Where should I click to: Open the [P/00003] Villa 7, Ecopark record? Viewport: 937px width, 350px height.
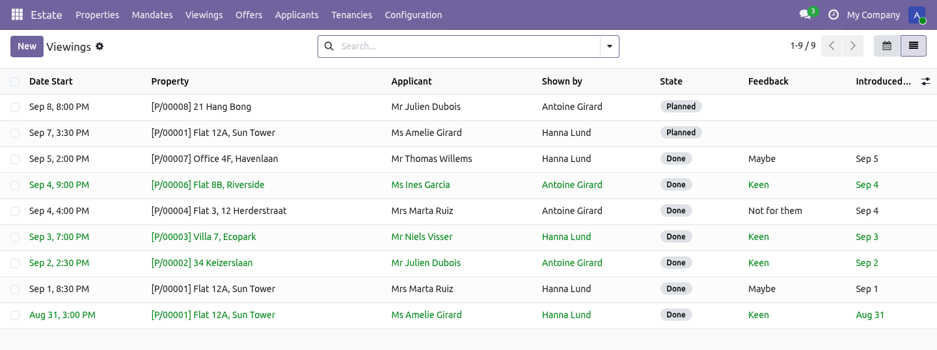(204, 237)
